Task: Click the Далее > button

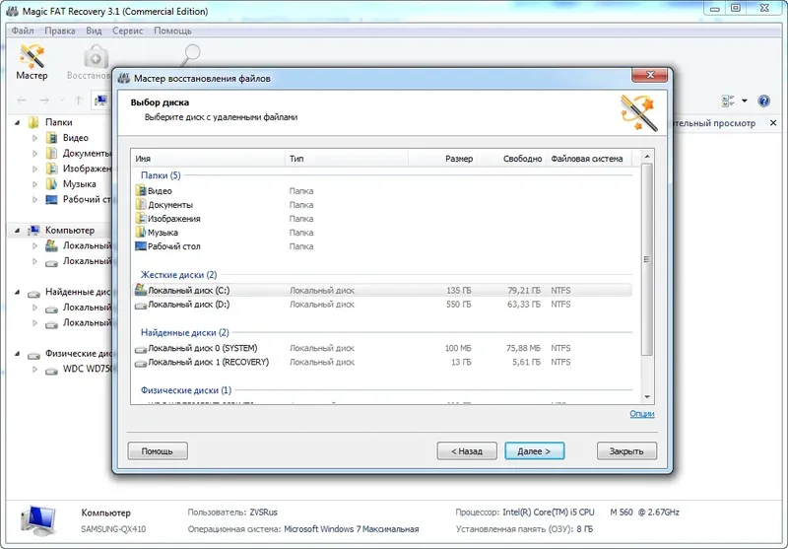Action: point(534,451)
